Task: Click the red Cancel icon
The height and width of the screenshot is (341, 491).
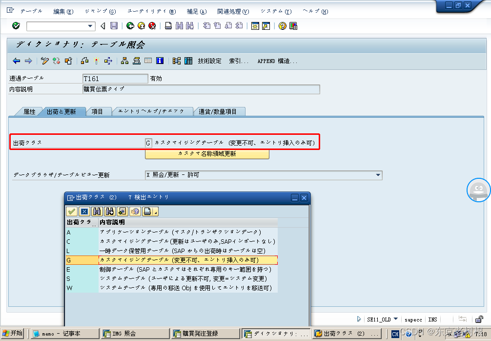Action: pyautogui.click(x=152, y=26)
